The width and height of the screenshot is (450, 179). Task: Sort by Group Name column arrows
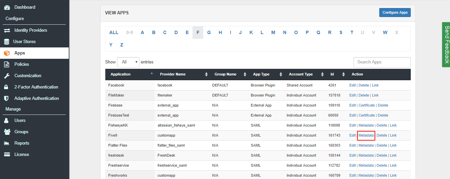click(x=245, y=74)
